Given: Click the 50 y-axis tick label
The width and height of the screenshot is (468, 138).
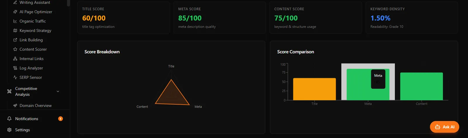Looking at the screenshot, I should coord(284,82).
